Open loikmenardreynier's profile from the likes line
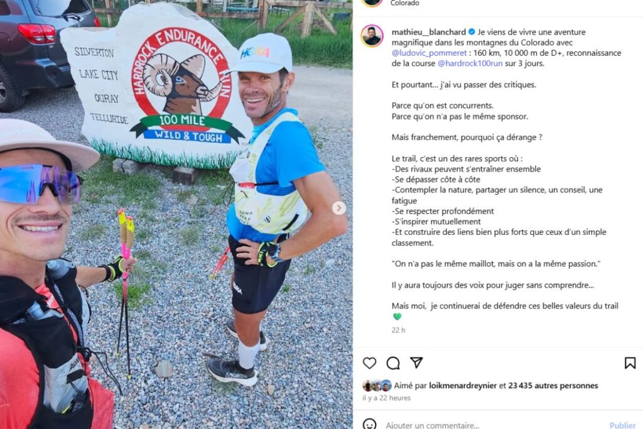The image size is (643, 429). (463, 386)
